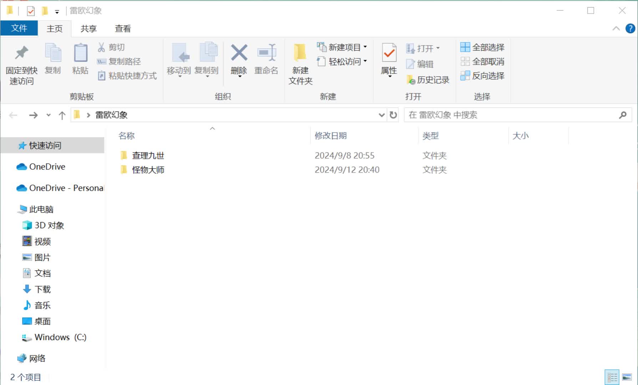Open the Copy To (复制到) menu
Image resolution: width=638 pixels, height=385 pixels.
[x=207, y=60]
